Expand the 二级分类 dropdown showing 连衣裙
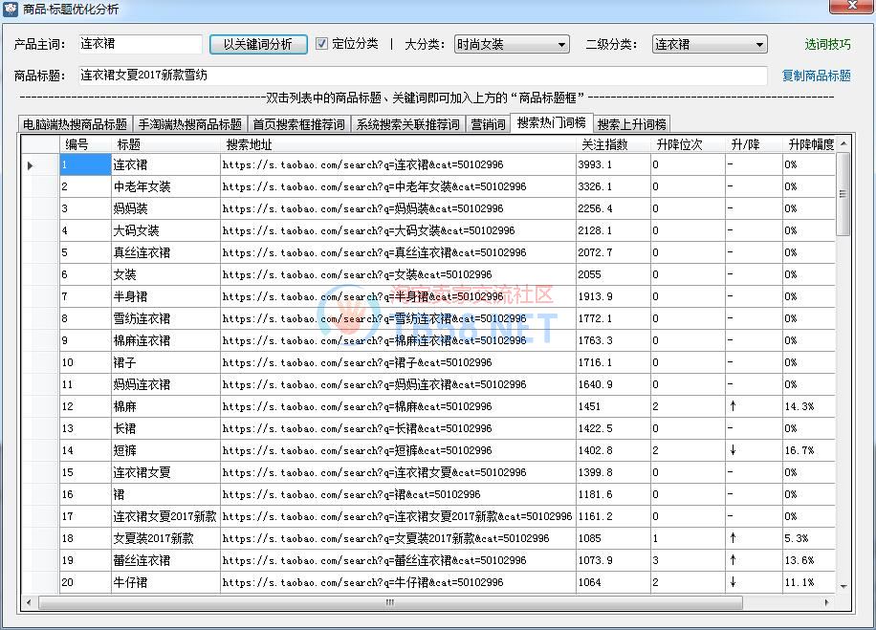The image size is (876, 630). [710, 44]
